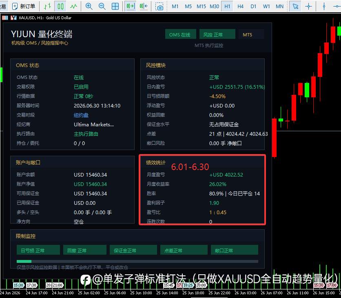Click the 无占用保证金 margin level value
Viewport: 341px width, 298px height.
[x=224, y=125]
